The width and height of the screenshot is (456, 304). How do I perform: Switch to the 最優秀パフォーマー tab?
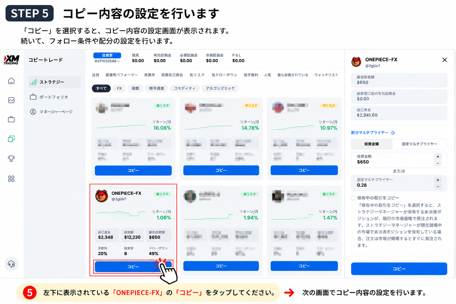click(122, 75)
